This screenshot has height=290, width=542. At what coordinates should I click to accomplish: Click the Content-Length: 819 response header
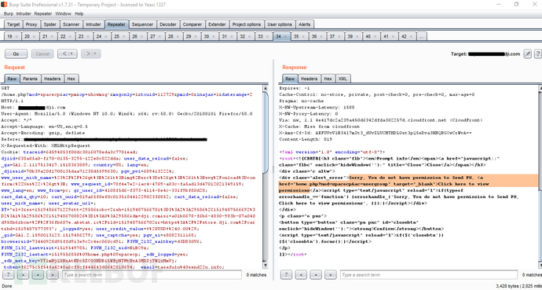pos(306,139)
